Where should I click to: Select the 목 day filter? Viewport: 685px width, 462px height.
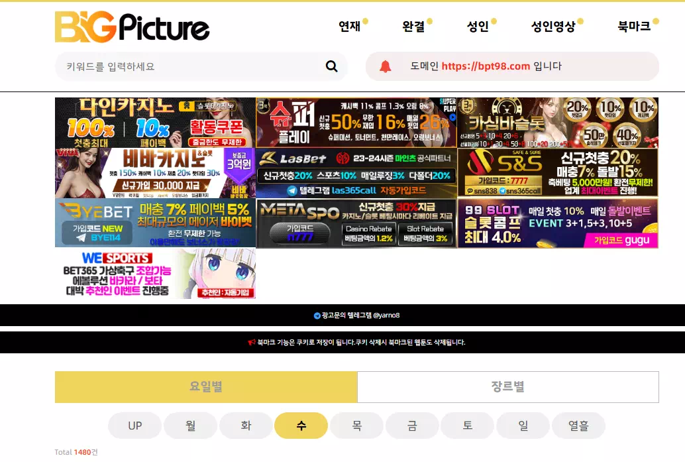pos(357,426)
